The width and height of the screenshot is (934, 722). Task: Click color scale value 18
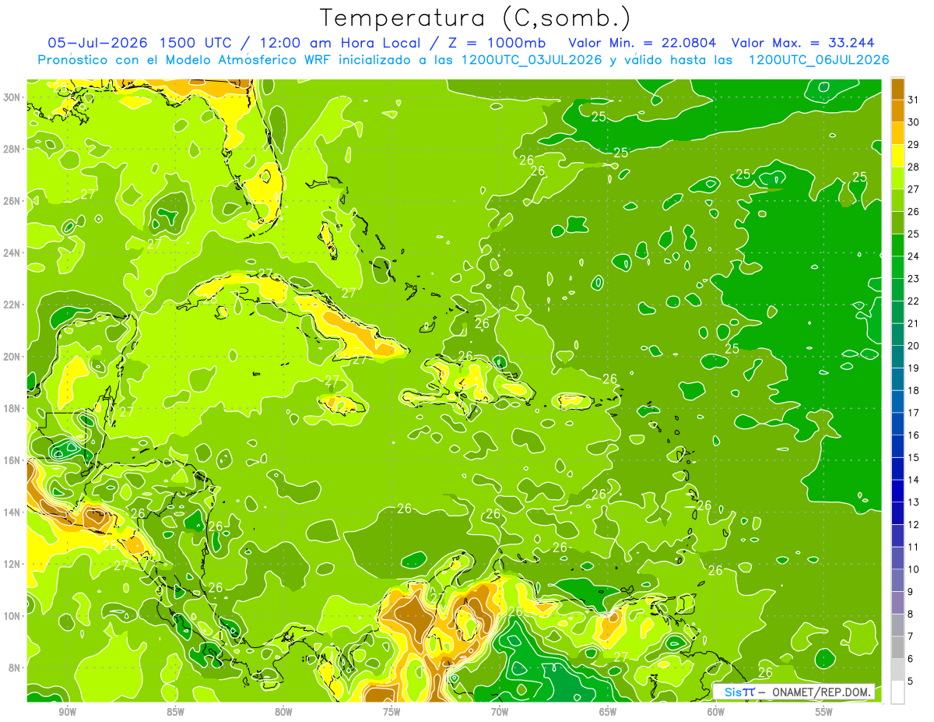click(914, 390)
